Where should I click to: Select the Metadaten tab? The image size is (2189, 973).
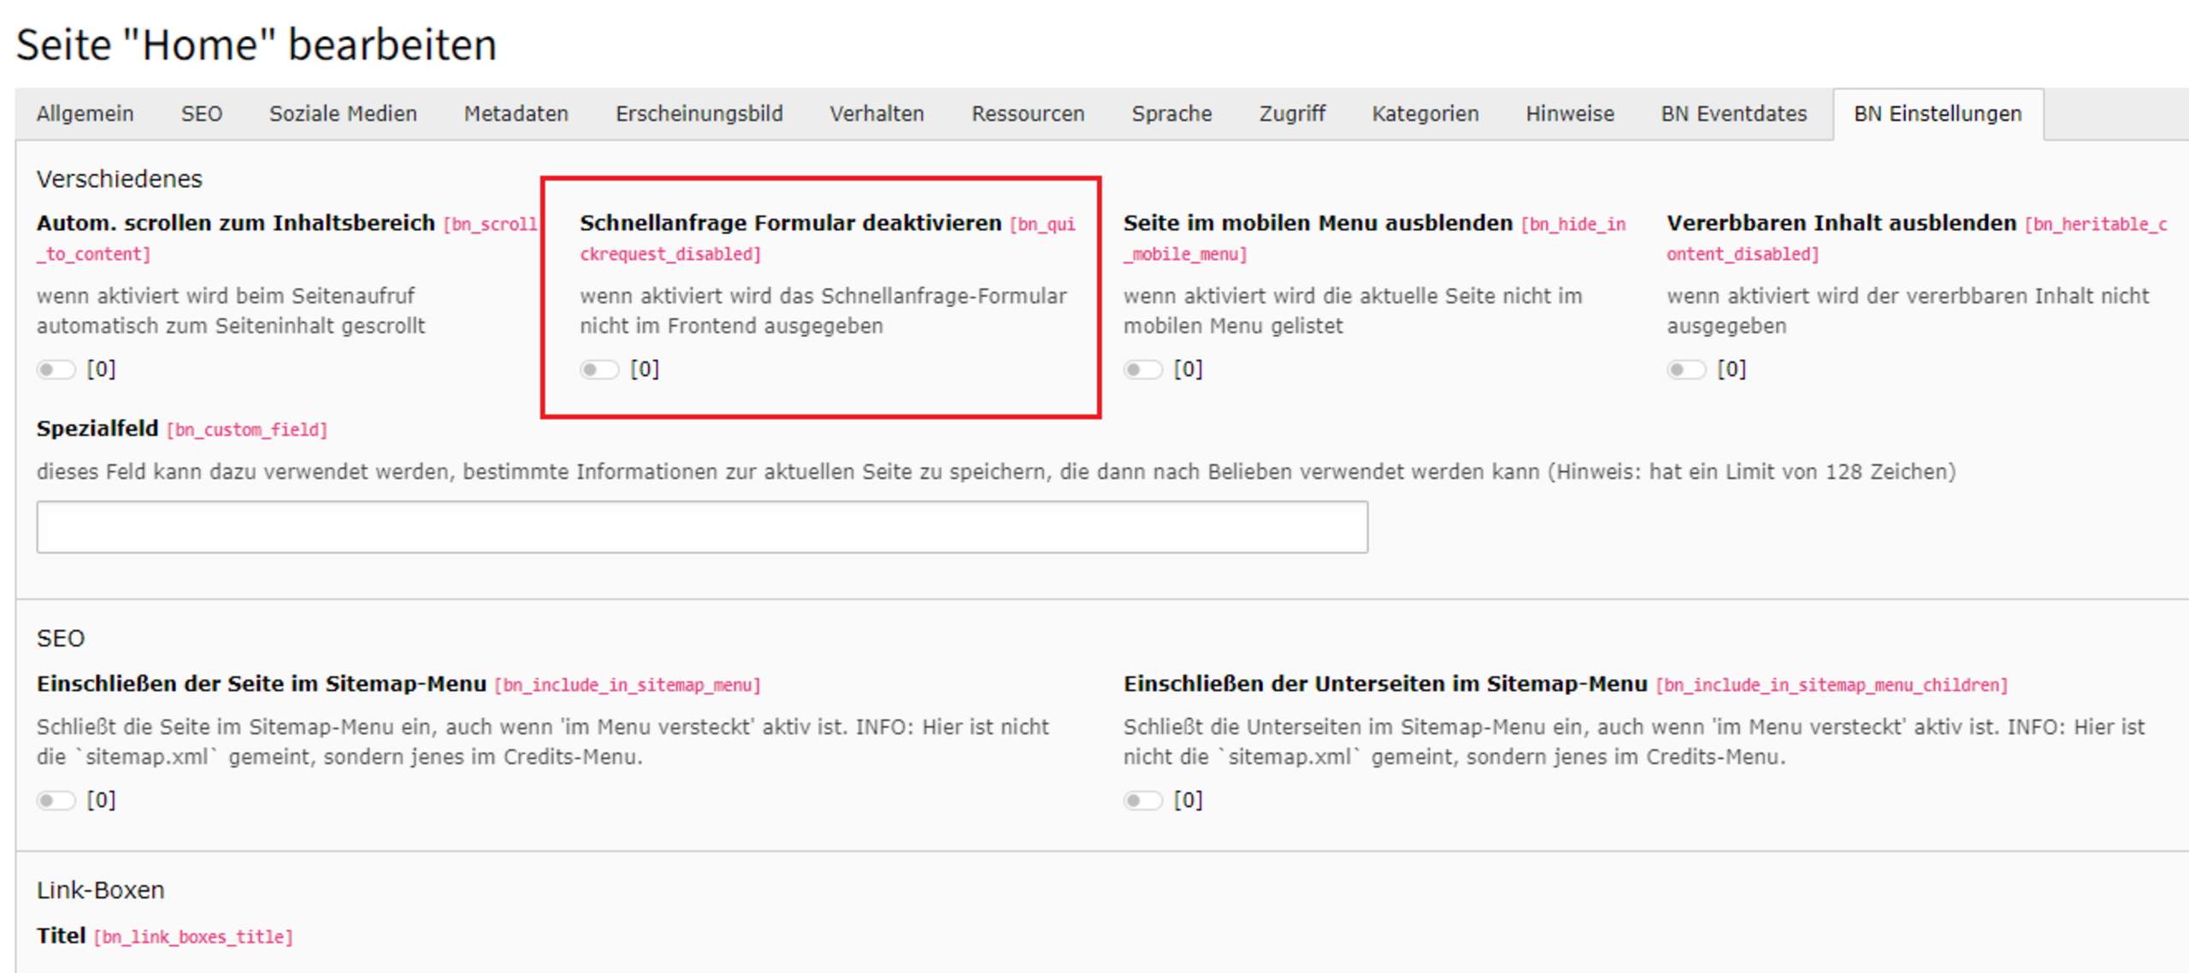pos(516,114)
